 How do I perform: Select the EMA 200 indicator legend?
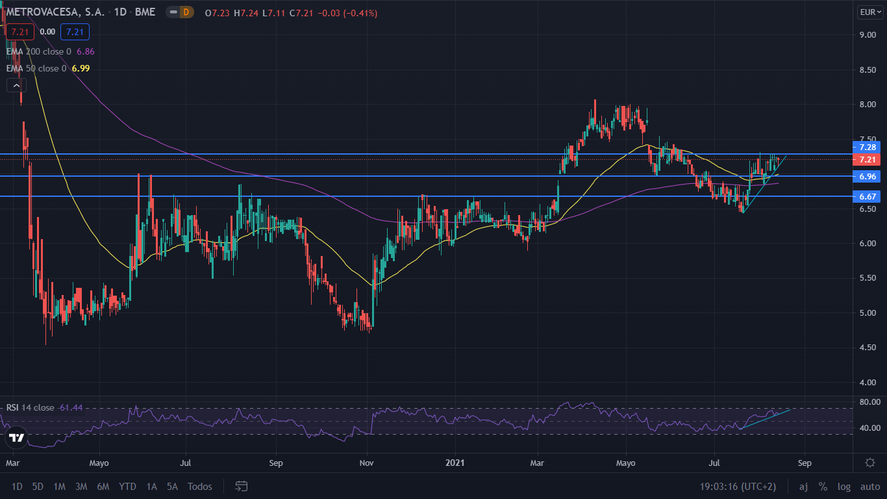point(39,51)
